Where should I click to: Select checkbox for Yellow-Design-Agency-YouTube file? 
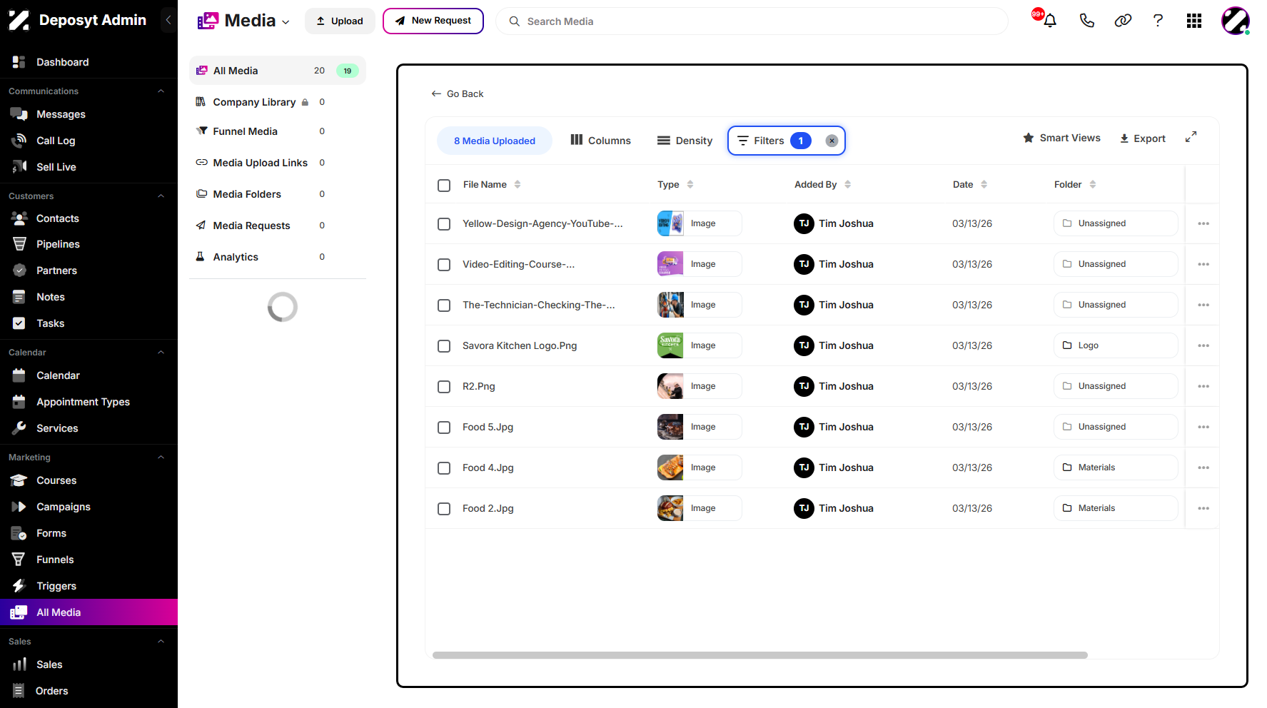(x=444, y=223)
